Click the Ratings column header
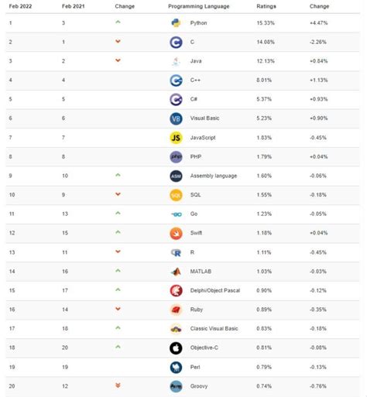Screen dimensions: 367x397 [x=266, y=6]
